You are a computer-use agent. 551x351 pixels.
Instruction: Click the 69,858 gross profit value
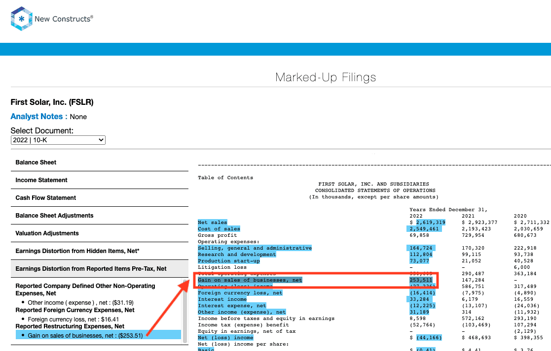pos(419,235)
